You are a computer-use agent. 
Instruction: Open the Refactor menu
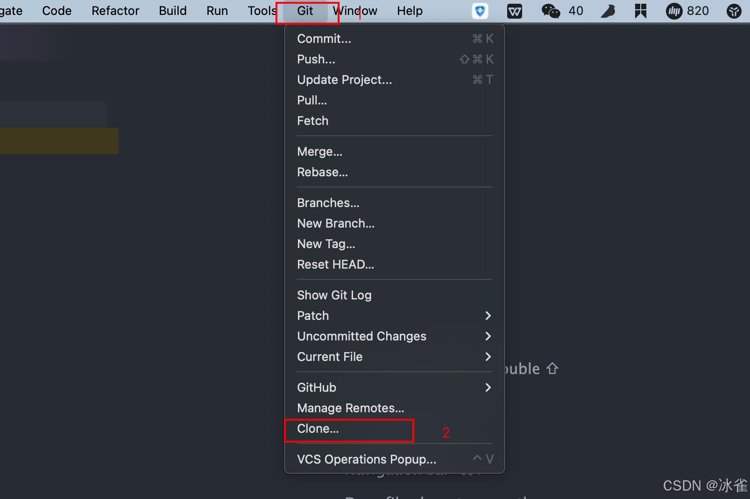click(x=115, y=11)
